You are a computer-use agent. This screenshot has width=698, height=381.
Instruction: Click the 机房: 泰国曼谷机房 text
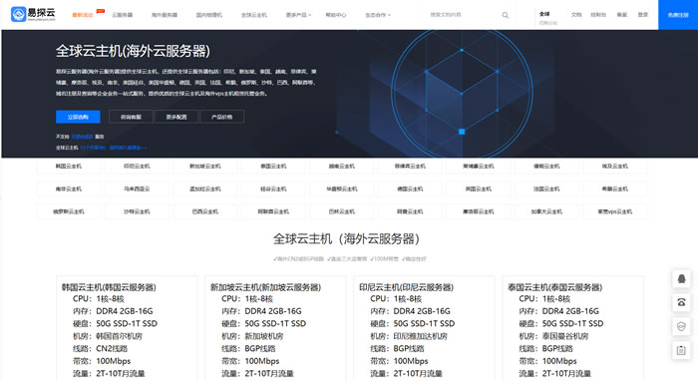pos(553,336)
